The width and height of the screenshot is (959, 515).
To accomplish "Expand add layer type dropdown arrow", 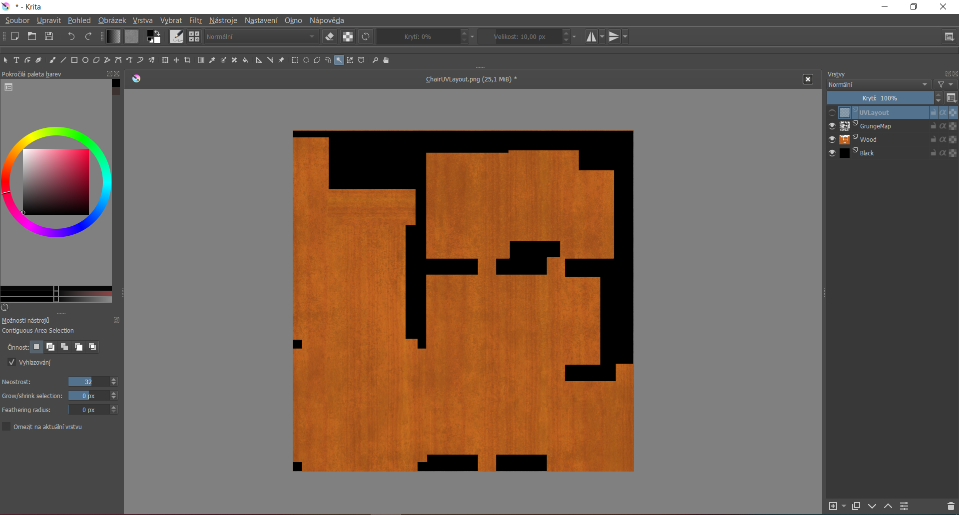I will point(844,506).
